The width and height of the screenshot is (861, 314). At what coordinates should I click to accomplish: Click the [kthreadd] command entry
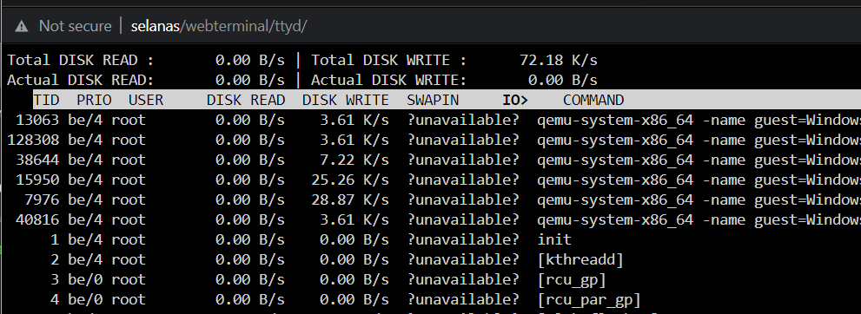[x=580, y=259]
